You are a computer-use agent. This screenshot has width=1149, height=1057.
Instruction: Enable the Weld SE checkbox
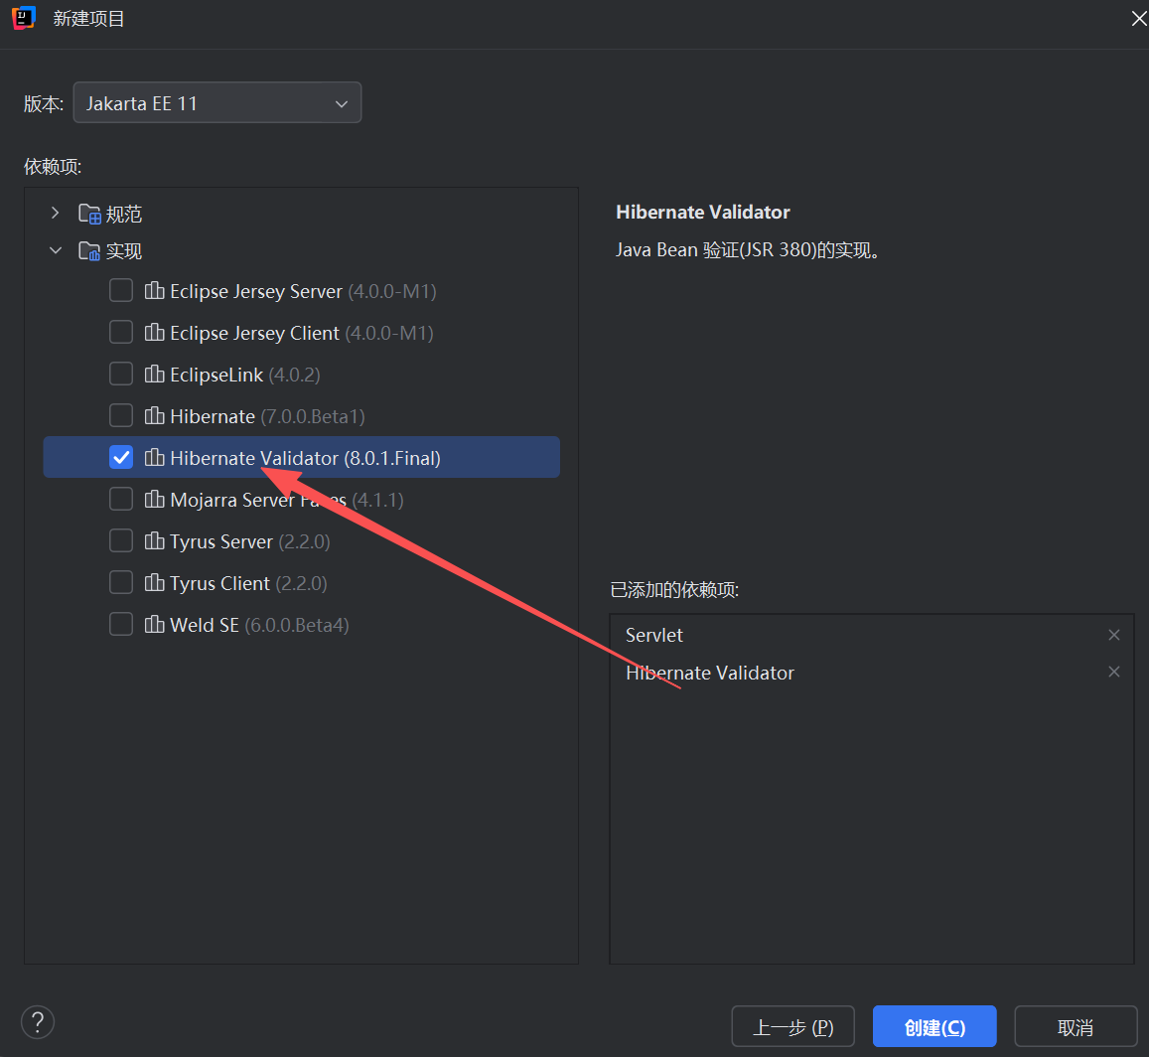121,625
